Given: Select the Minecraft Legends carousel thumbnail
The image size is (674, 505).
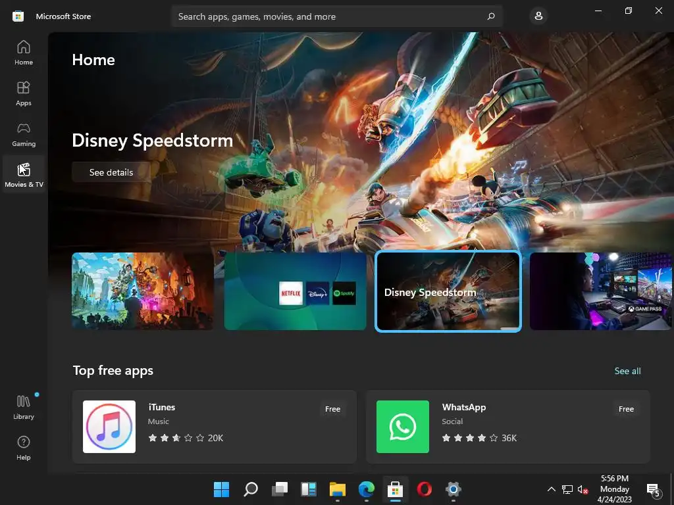Looking at the screenshot, I should click(x=142, y=291).
